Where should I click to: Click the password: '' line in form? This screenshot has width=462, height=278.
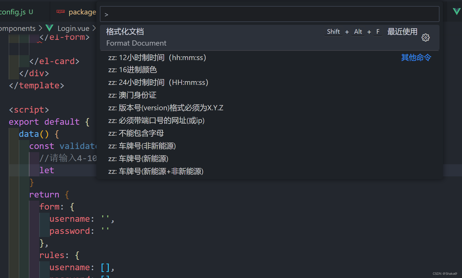point(79,231)
